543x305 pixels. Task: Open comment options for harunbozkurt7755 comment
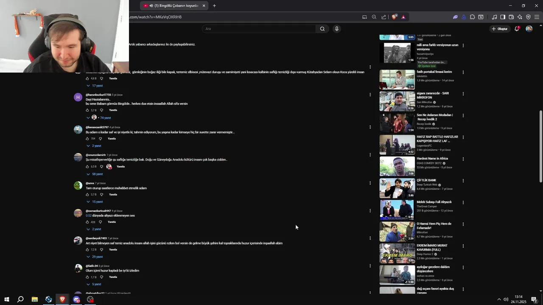pos(370,94)
